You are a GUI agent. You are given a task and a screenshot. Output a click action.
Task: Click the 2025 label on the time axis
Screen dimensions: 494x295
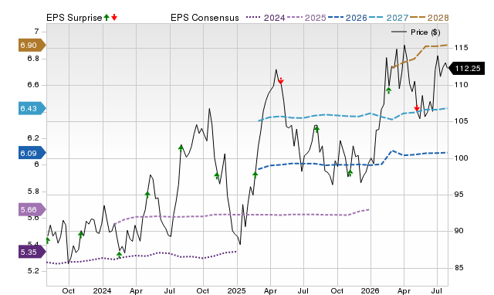(236, 290)
